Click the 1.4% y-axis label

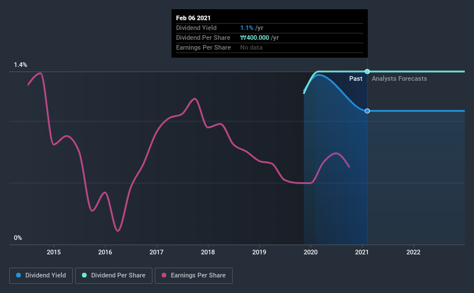pos(21,65)
